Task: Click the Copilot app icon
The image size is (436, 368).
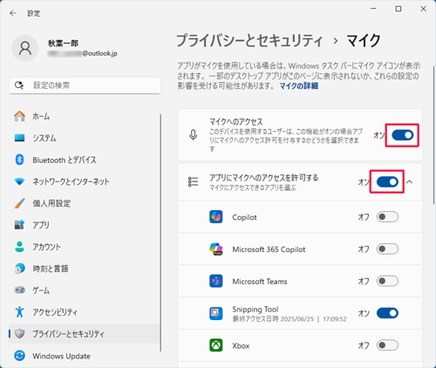Action: 216,217
